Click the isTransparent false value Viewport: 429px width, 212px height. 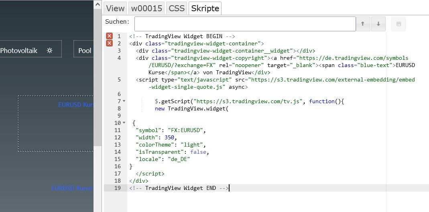coord(198,152)
